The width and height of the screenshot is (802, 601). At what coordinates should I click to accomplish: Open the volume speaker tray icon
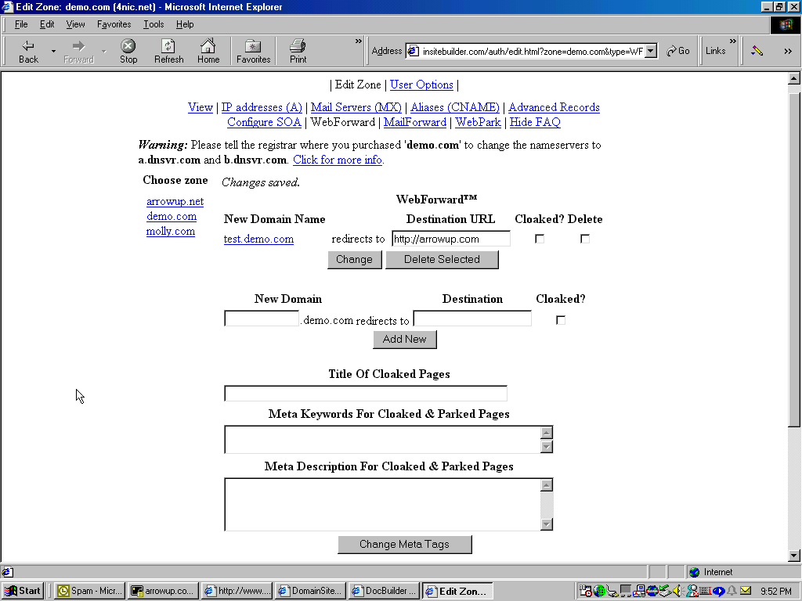point(678,591)
